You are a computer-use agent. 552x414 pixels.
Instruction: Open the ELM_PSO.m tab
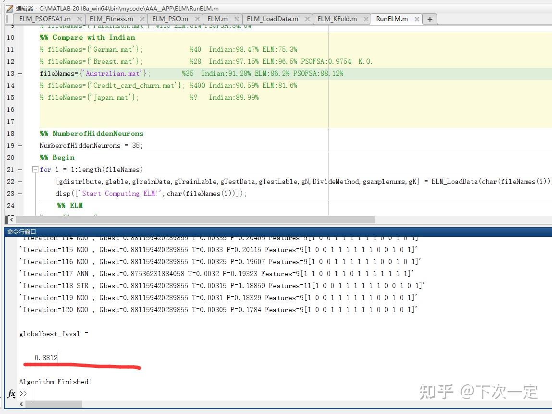tap(170, 19)
